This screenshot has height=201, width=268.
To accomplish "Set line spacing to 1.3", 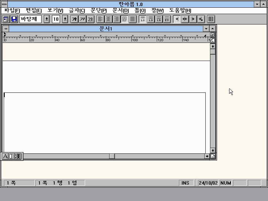I will [150, 19].
